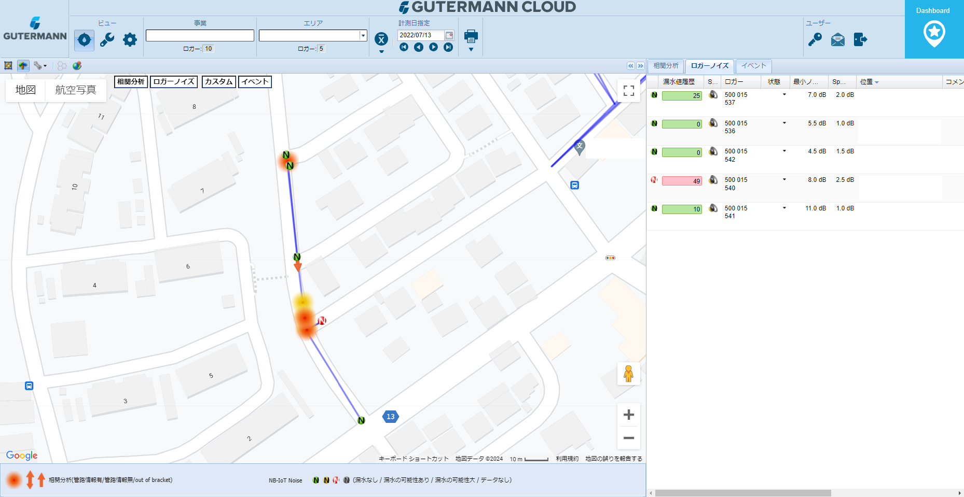Click the Street View pegman icon
The width and height of the screenshot is (964, 497).
pyautogui.click(x=628, y=374)
